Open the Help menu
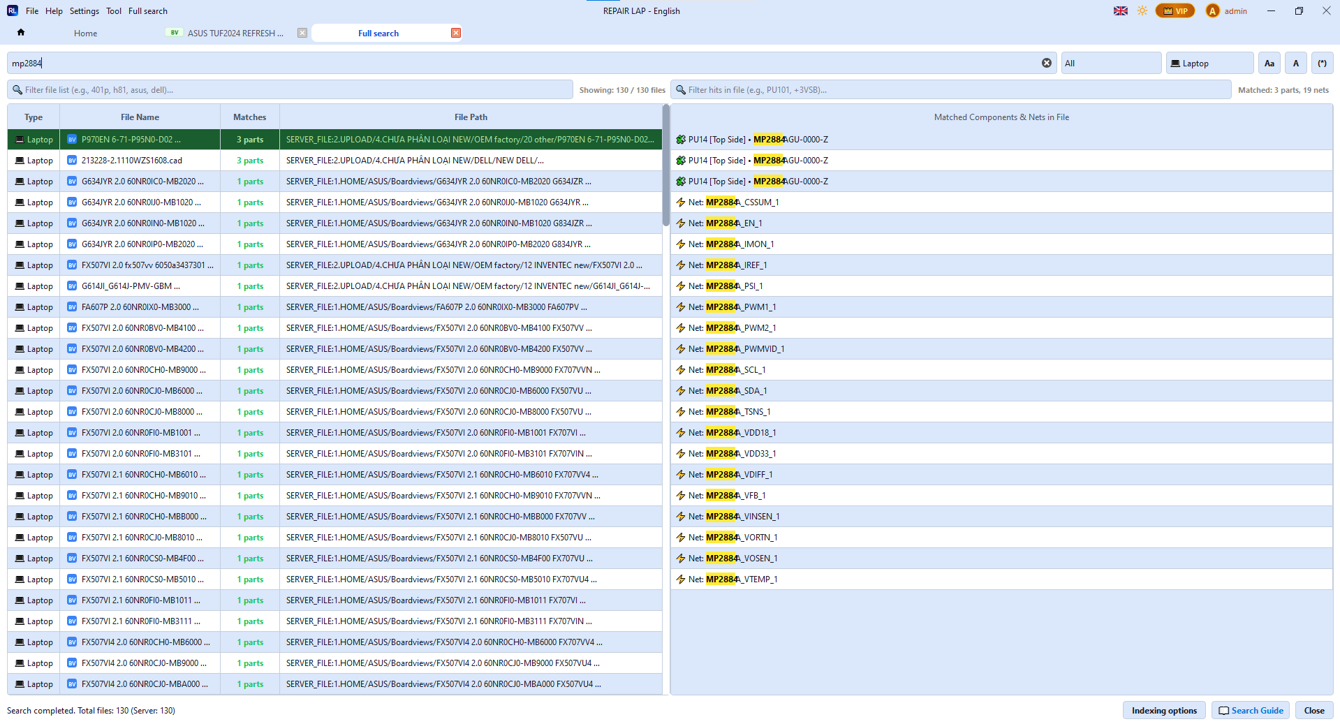This screenshot has height=724, width=1340. pos(54,11)
